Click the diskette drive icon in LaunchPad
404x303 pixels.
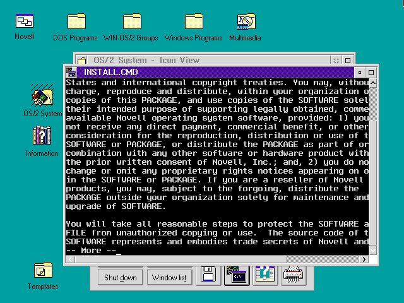[208, 275]
